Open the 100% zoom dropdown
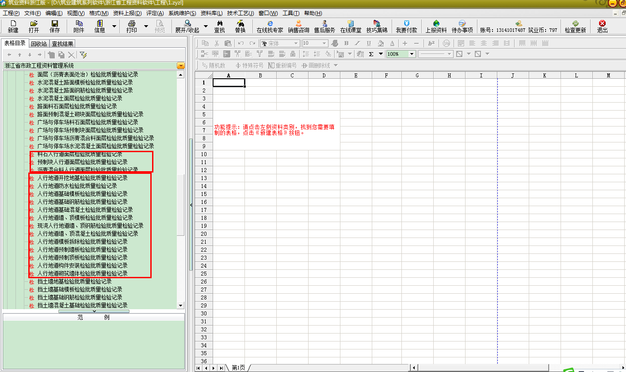The width and height of the screenshot is (626, 372). pyautogui.click(x=412, y=54)
